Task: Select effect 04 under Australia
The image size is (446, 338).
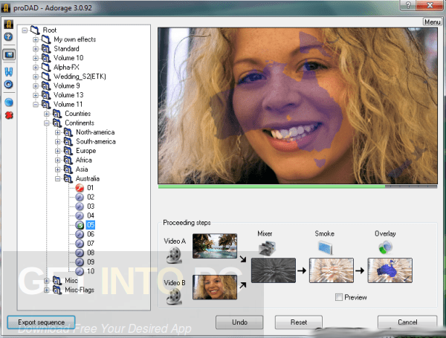Action: pyautogui.click(x=91, y=215)
